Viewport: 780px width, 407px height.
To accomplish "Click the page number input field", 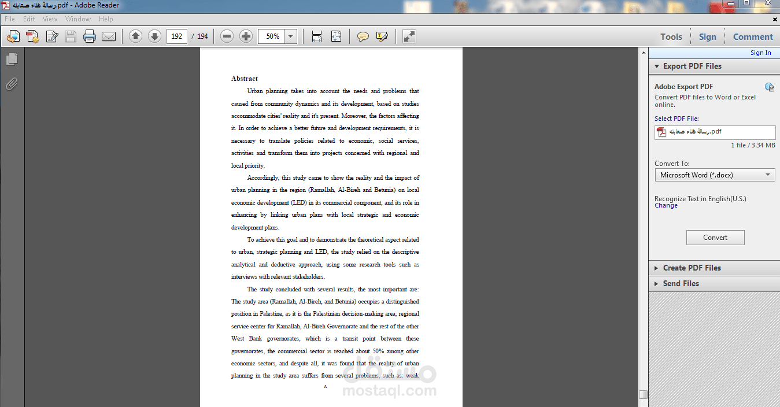I will coord(176,36).
